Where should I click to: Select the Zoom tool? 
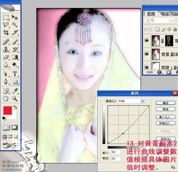click(x=15, y=98)
